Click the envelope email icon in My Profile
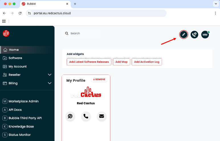Image resolution: width=220 pixels, height=141 pixels. 101,116
